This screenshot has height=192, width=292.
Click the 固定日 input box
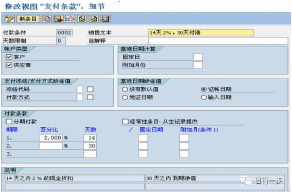(198, 57)
